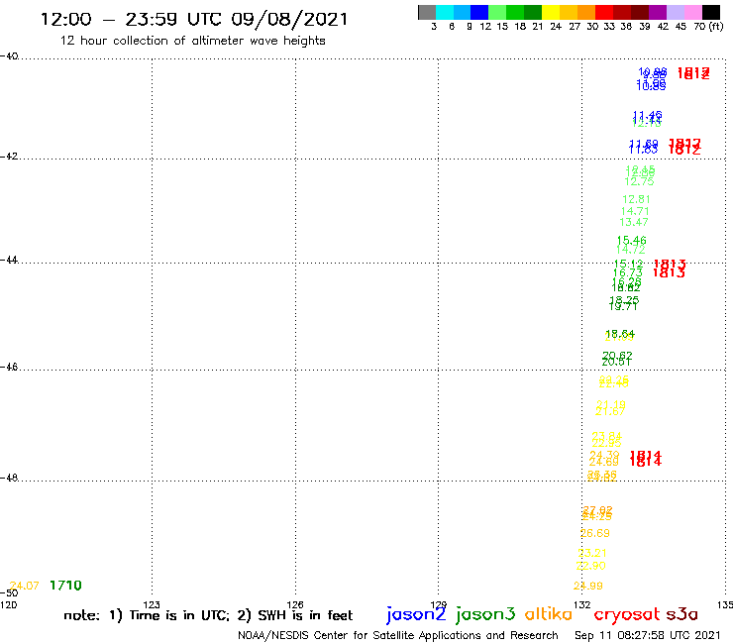Screen dimensions: 733x644
Task: Click the wave height value 24.07
Action: (x=25, y=586)
